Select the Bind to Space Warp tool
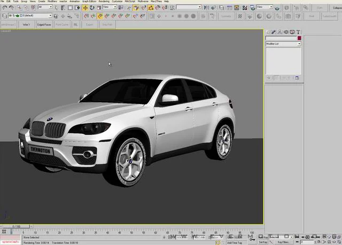Image resolution: width=342 pixels, height=245 pixels. [33, 8]
